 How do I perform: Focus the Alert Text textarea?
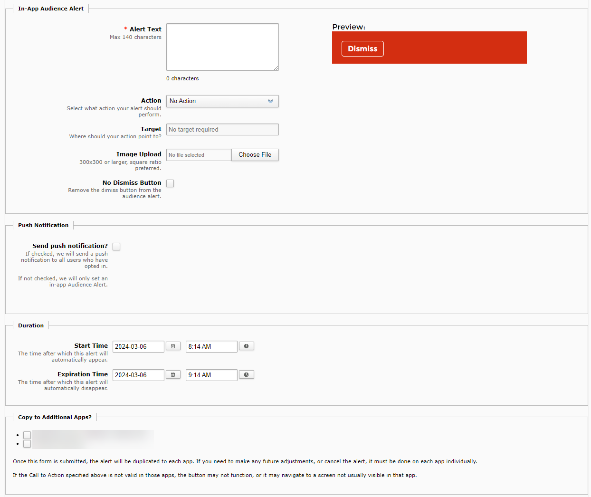click(222, 47)
